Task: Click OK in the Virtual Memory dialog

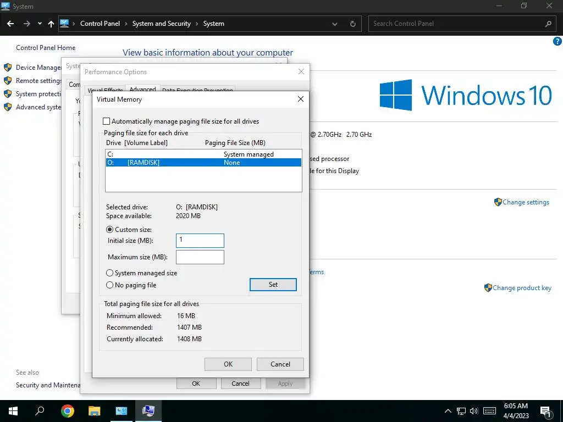Action: point(228,364)
